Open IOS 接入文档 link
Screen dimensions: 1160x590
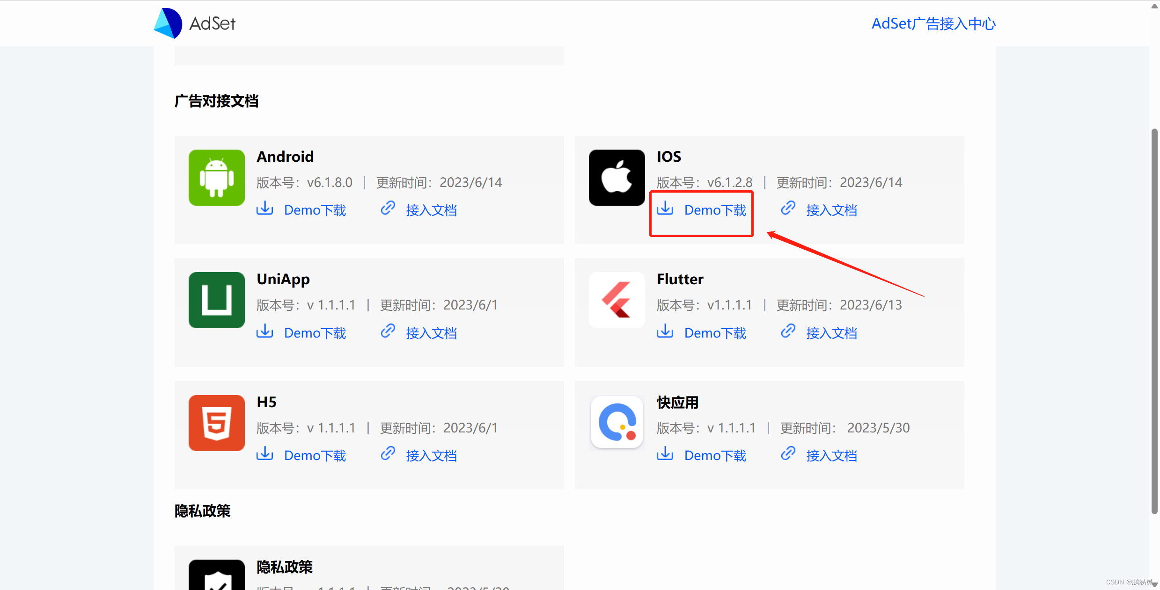coord(832,210)
